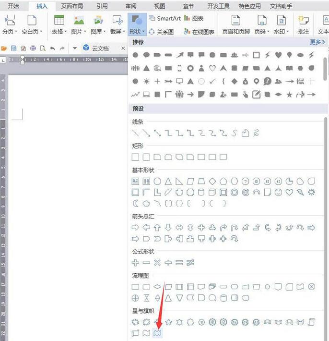
Task: Close the 云文档 tab
Action: pyautogui.click(x=123, y=49)
